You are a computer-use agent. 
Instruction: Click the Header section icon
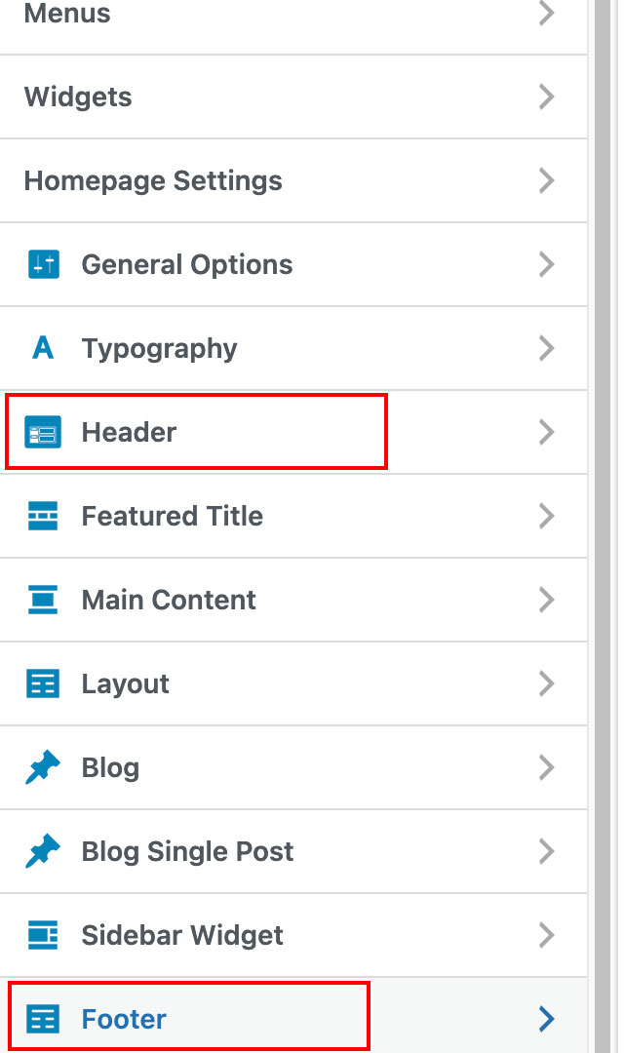[x=43, y=432]
